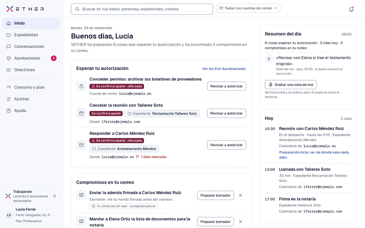Viewport: 365px width, 228px height.
Task: Open Ayuda in the sidebar
Action: 31,111
